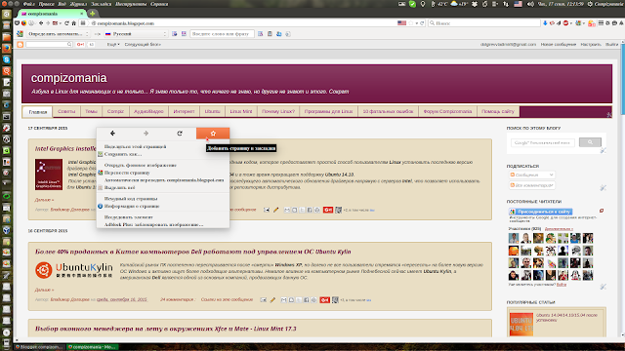This screenshot has height=351, width=625.
Task: Click the grey blog search button with magnifier
Action: [x=590, y=142]
